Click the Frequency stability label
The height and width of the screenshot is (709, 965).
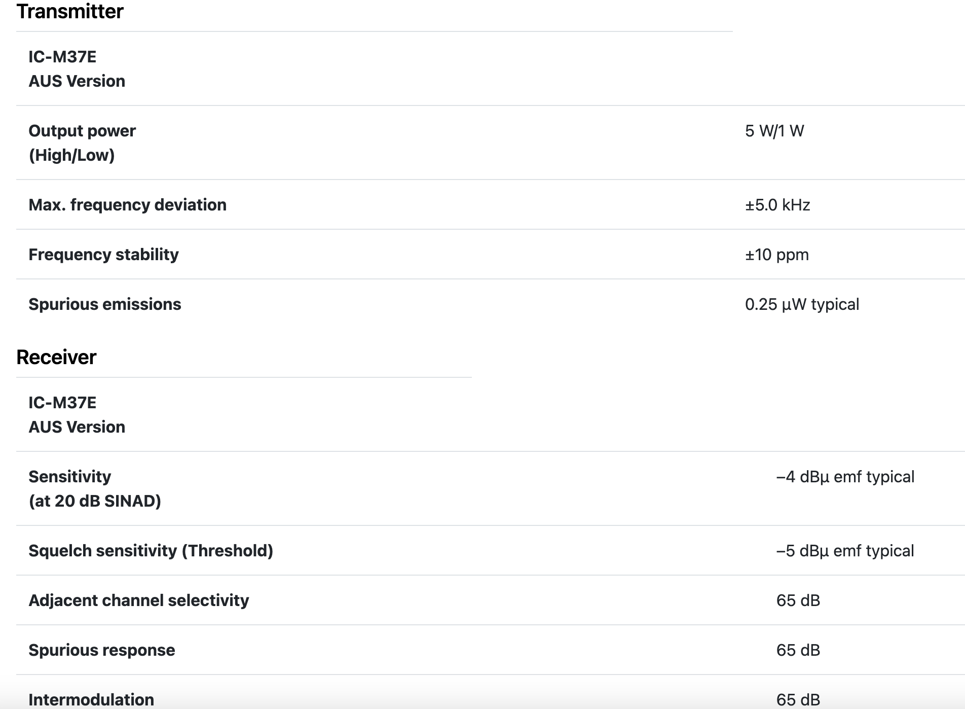pos(103,255)
